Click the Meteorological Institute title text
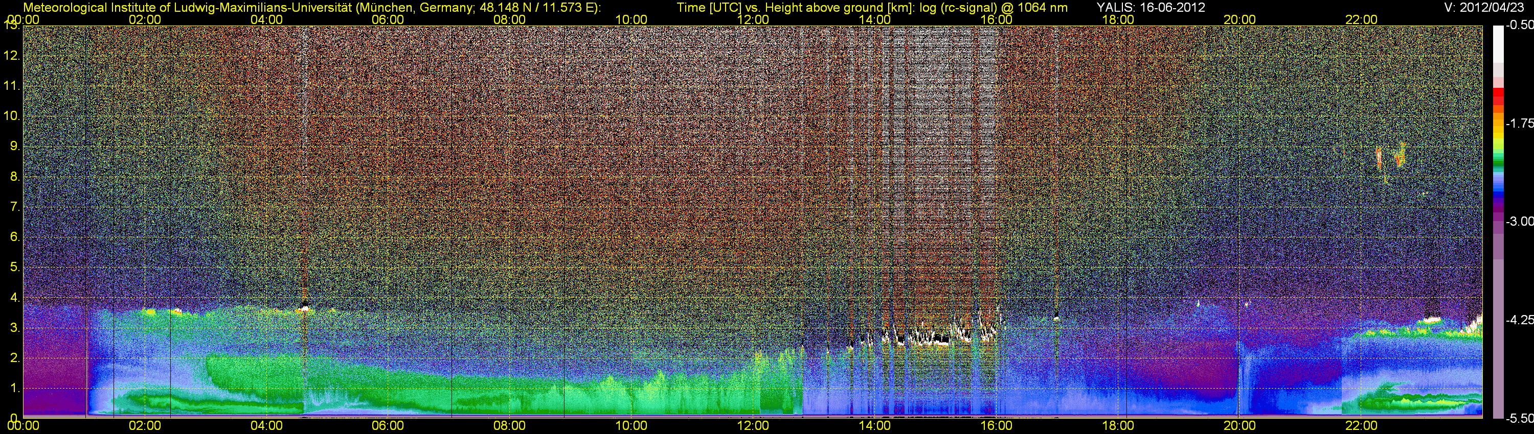 point(311,8)
